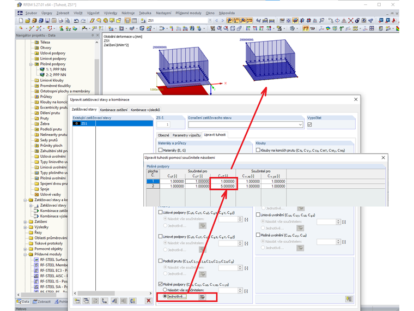The image size is (414, 311).
Task: Collapse the Plošné podpory tree node
Action: (31, 64)
